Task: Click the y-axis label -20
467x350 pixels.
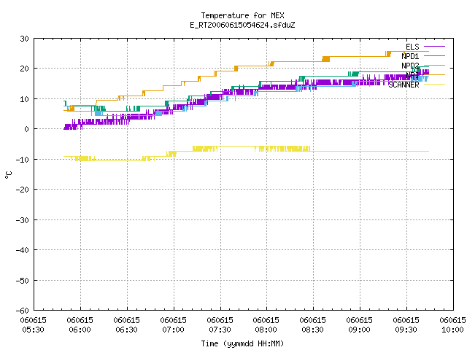Action: click(x=23, y=190)
